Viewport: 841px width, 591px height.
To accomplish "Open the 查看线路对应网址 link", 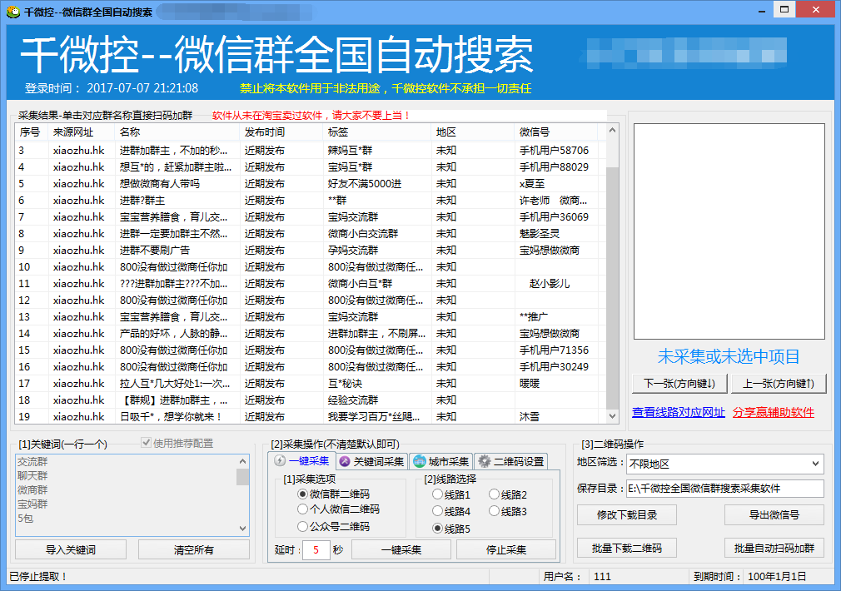I will click(x=679, y=412).
